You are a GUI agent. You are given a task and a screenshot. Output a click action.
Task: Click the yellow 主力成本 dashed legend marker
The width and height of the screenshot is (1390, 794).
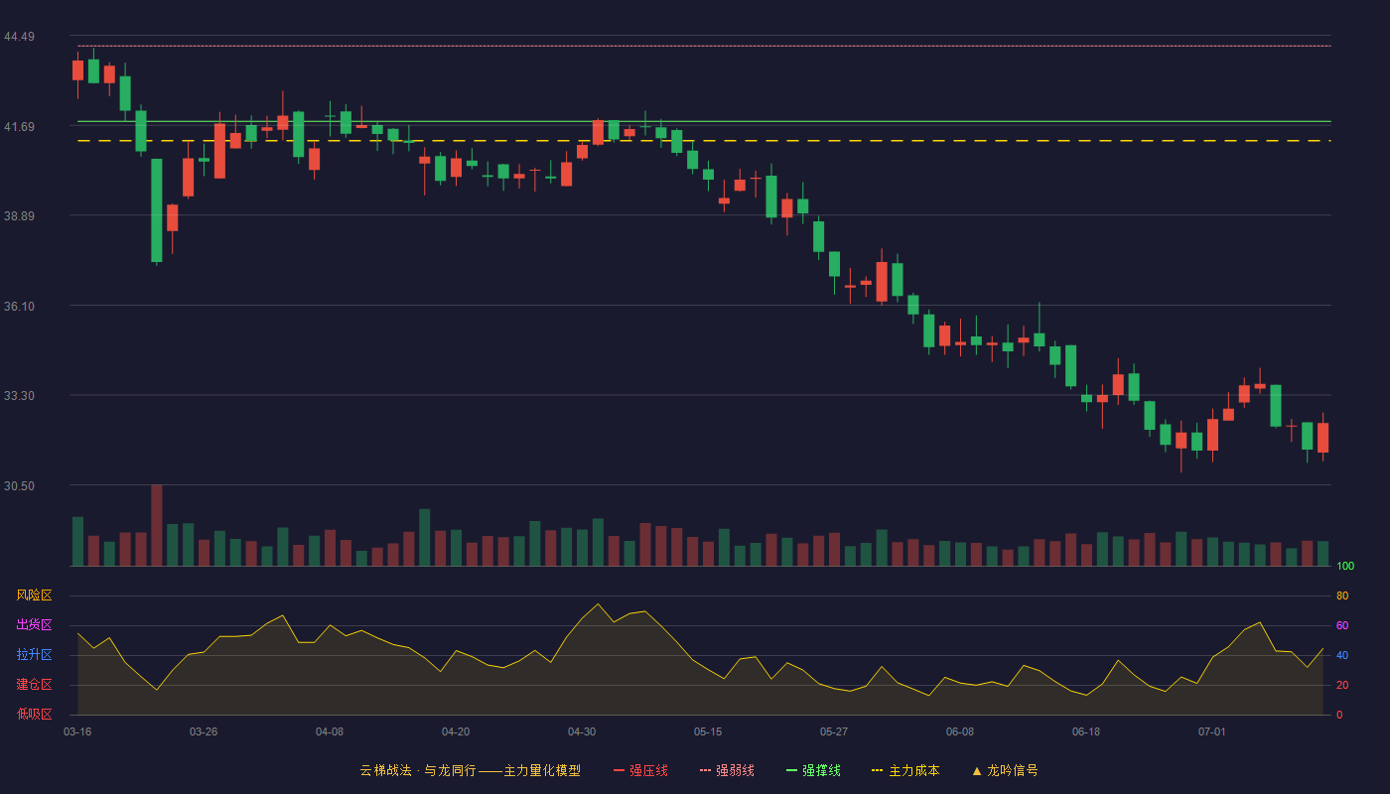click(877, 770)
